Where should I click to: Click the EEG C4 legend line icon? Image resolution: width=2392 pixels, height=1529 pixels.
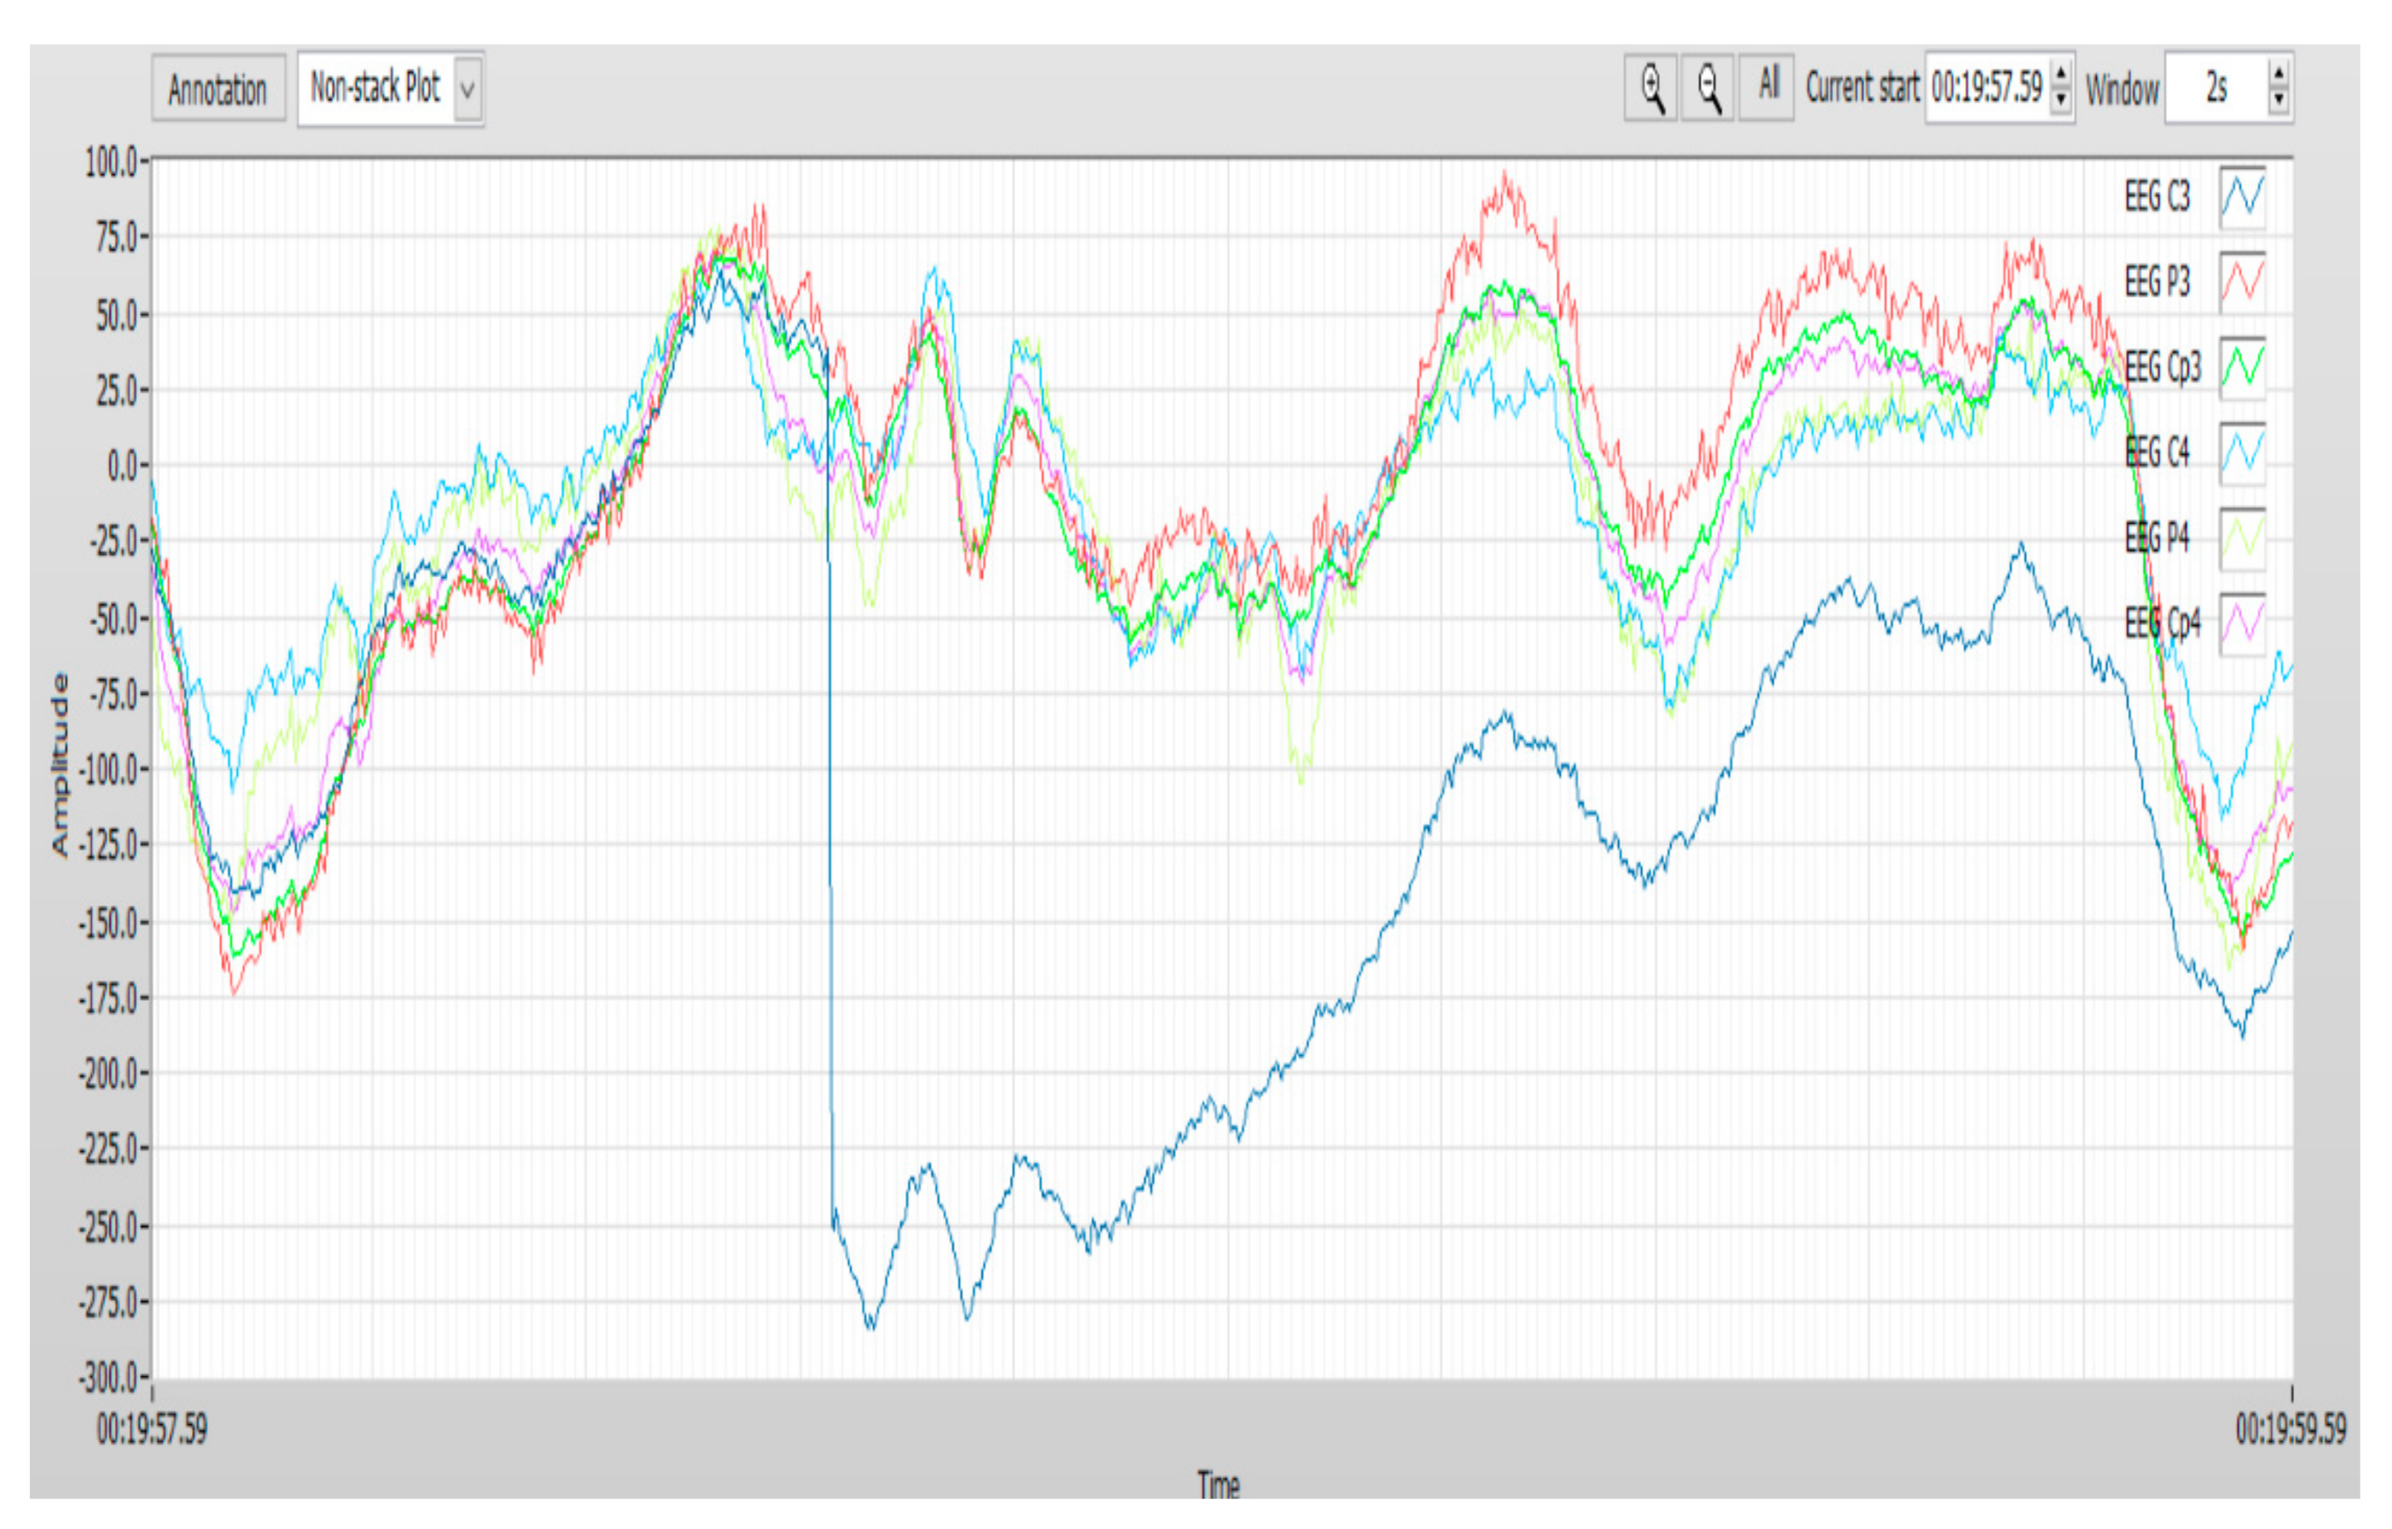pos(2243,453)
